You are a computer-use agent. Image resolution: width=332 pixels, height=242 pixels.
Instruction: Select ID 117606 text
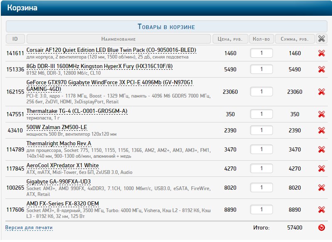pos(15,210)
